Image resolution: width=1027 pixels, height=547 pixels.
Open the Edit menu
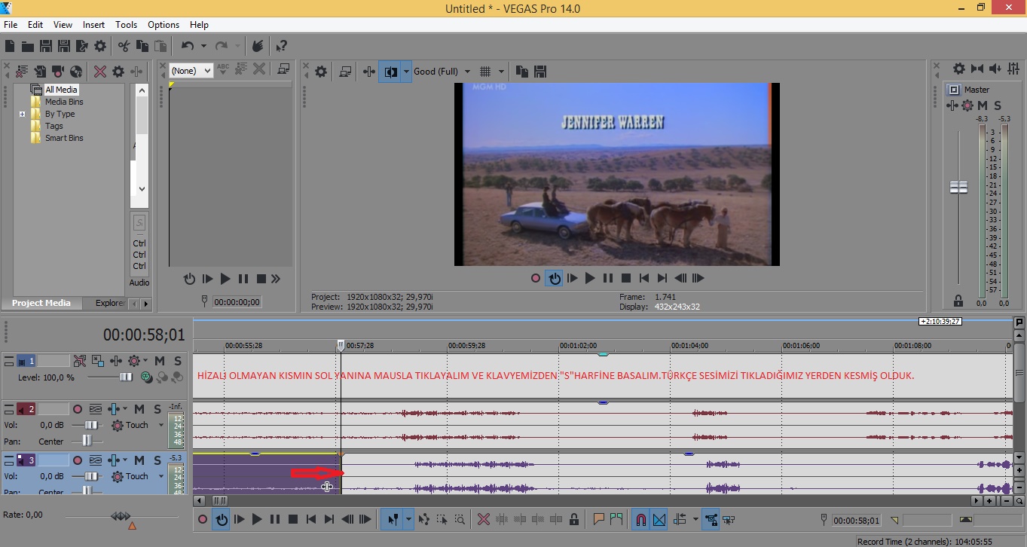(35, 25)
